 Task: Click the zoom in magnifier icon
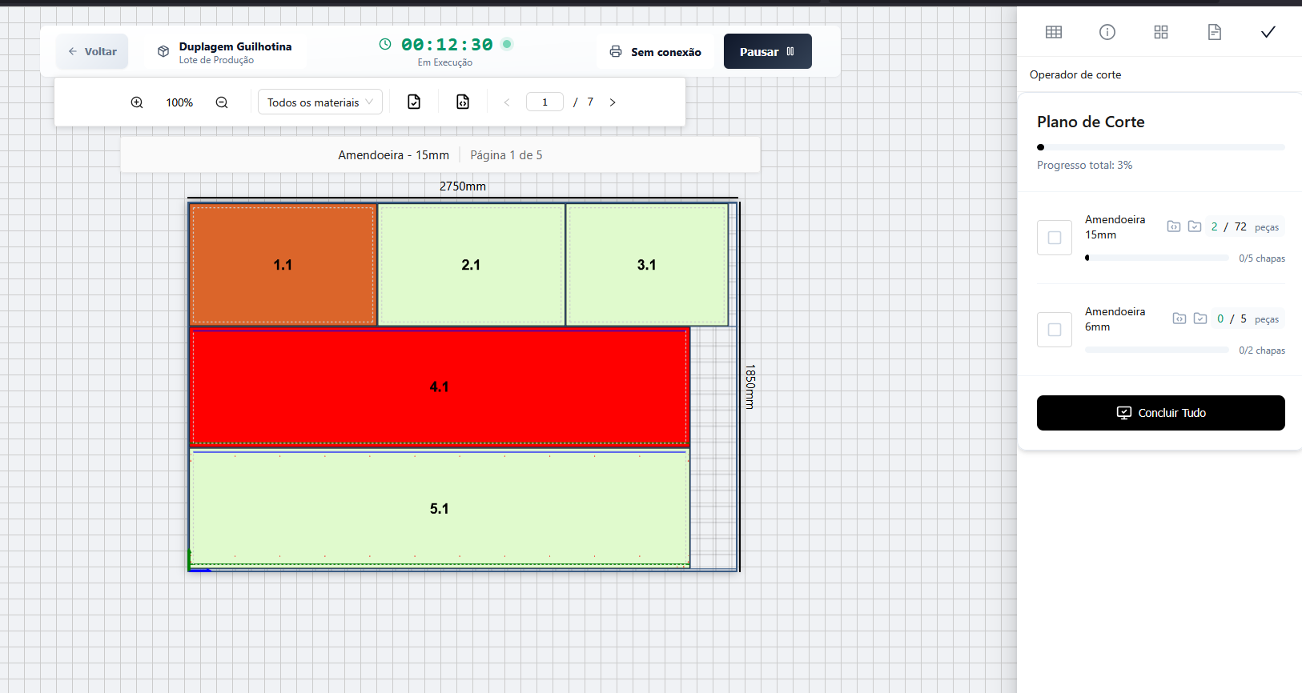pos(137,102)
